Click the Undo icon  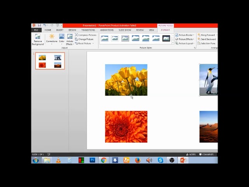point(45,25)
